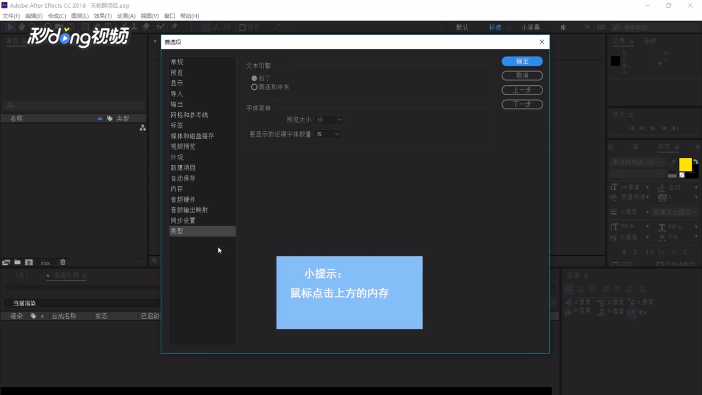Select the Type tool in the toolbar
Image resolution: width=702 pixels, height=395 pixels.
click(108, 27)
